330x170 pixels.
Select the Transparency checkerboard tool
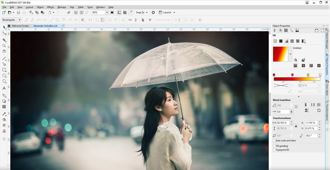[x=4, y=107]
